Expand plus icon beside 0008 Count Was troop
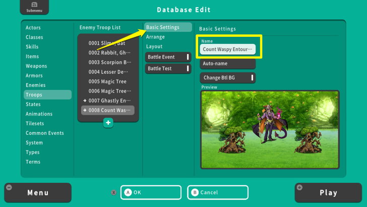The width and height of the screenshot is (367, 207). [x=85, y=110]
